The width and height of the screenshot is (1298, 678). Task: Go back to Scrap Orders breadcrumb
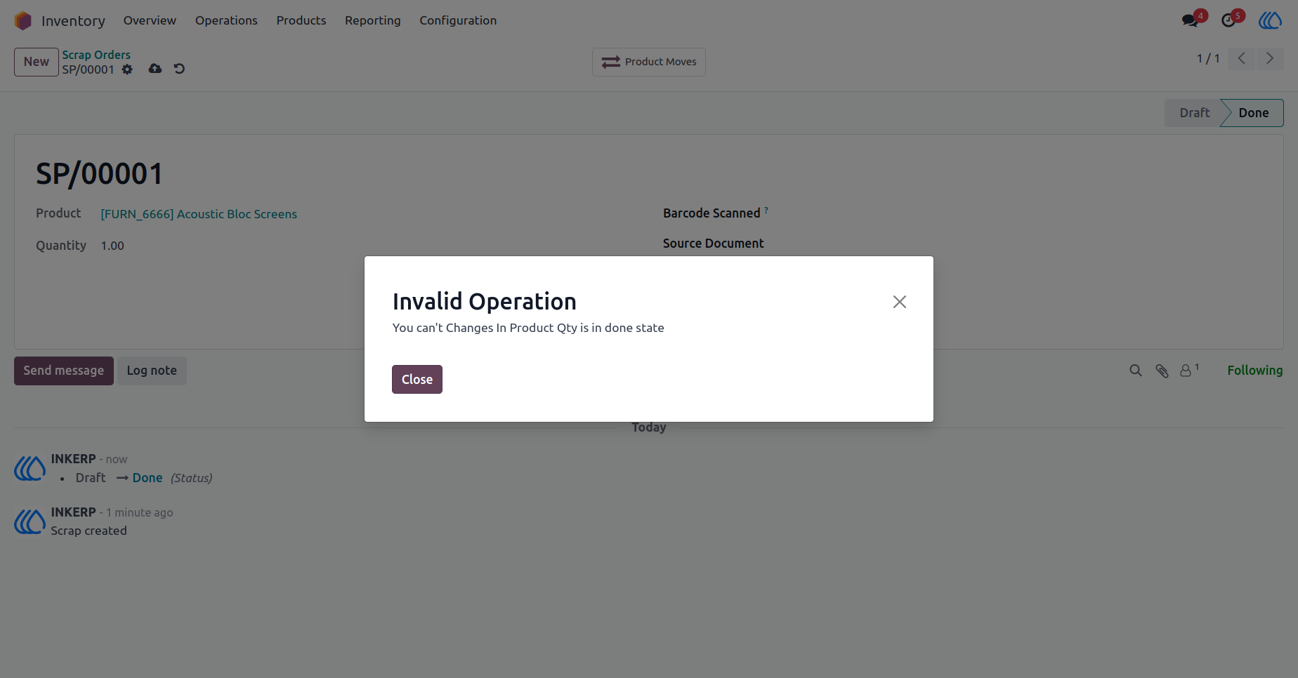click(x=96, y=55)
